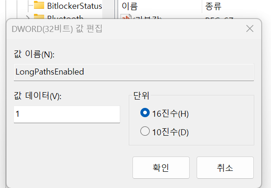Click the default value string icon
This screenshot has height=188, width=271.
click(x=126, y=17)
